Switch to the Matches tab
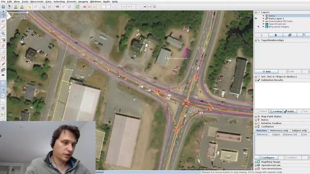310x174 pixels. tap(262, 130)
